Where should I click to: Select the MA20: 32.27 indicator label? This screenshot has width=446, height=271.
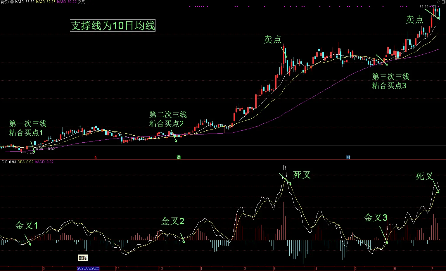pyautogui.click(x=46, y=2)
